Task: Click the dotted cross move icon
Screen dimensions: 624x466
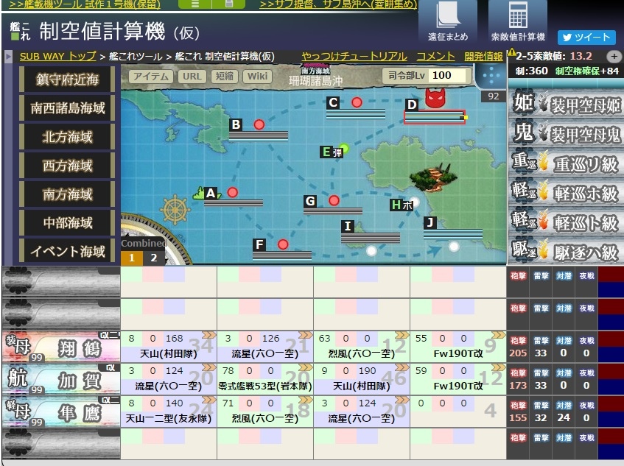Action: pos(491,75)
